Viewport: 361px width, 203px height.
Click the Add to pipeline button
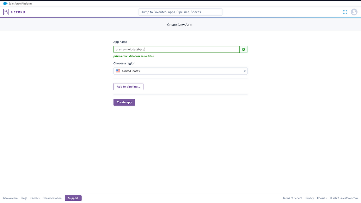[128, 87]
